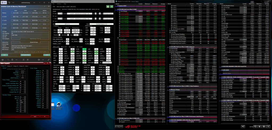Open the Command Rate (CR) dropdown
Image resolution: width=272 pixels, height=130 pixels.
(x=25, y=92)
